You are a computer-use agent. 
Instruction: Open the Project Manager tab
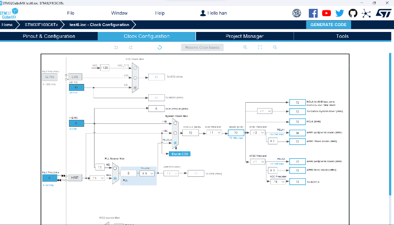(244, 36)
